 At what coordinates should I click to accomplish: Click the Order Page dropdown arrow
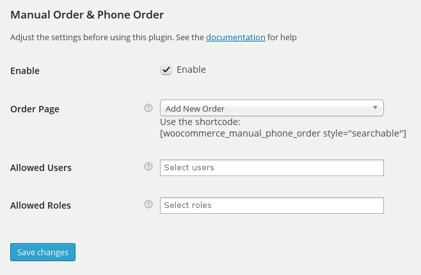[375, 108]
